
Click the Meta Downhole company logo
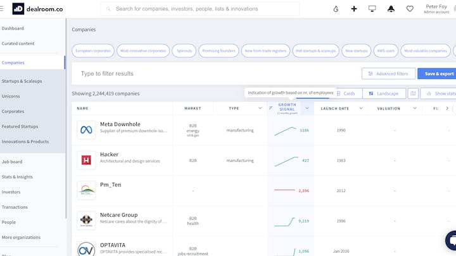pos(86,130)
